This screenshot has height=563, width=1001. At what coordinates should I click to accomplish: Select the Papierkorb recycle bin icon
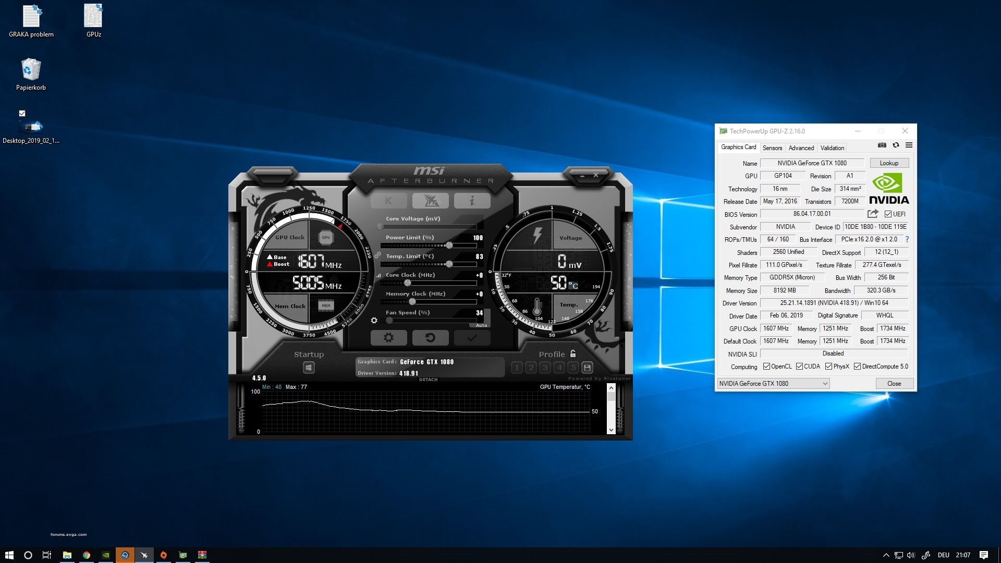point(31,74)
